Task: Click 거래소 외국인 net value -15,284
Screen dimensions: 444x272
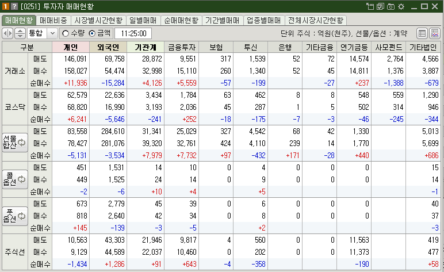Action: (113, 83)
